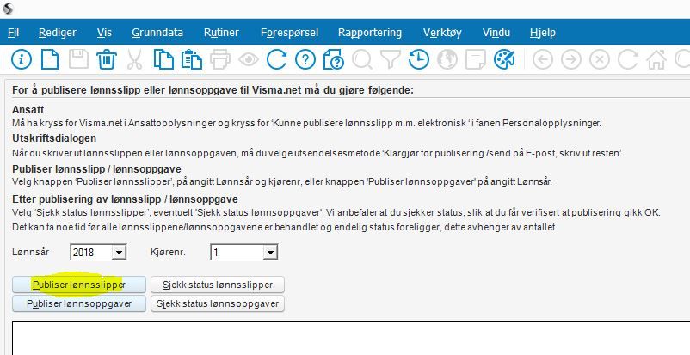This screenshot has width=690, height=355.
Task: Click the Home house icon
Action: click(x=656, y=59)
